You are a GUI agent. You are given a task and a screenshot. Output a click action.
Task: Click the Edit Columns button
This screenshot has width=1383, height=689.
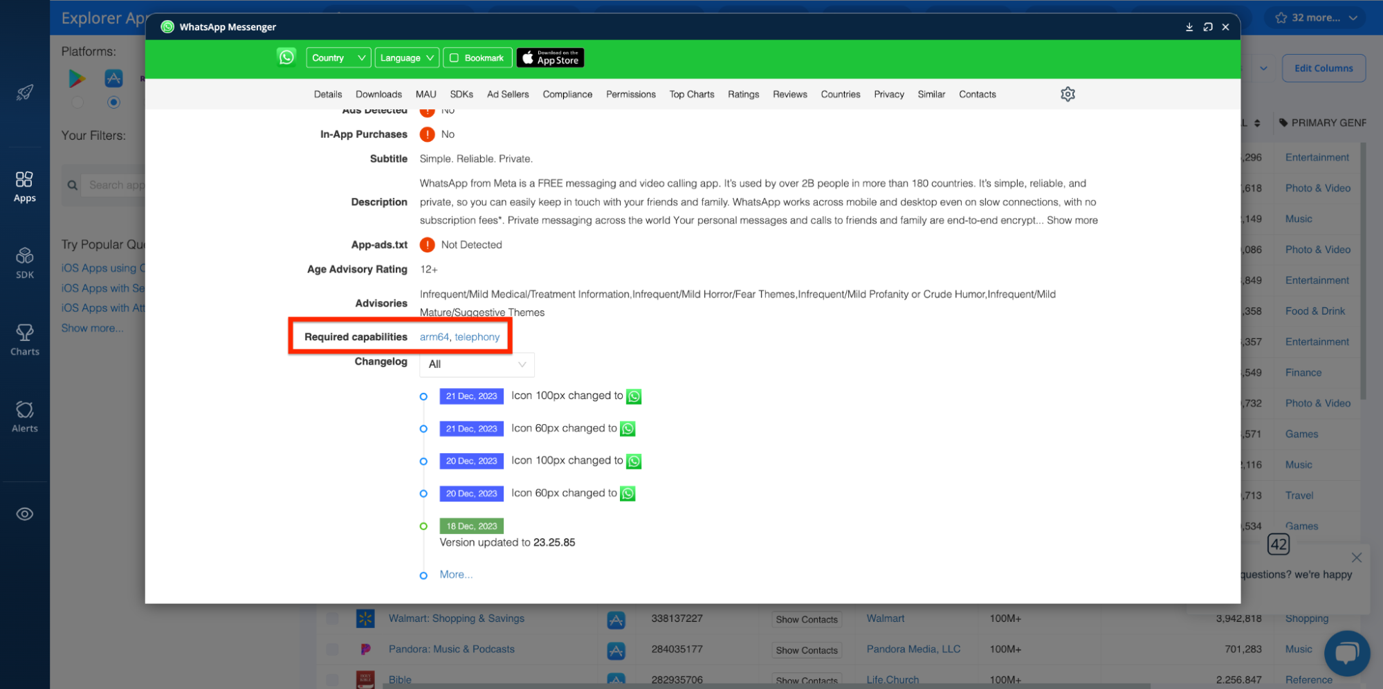1324,68
